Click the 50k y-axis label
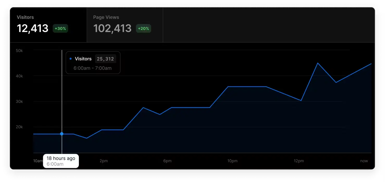This screenshot has width=385, height=182. click(x=20, y=51)
